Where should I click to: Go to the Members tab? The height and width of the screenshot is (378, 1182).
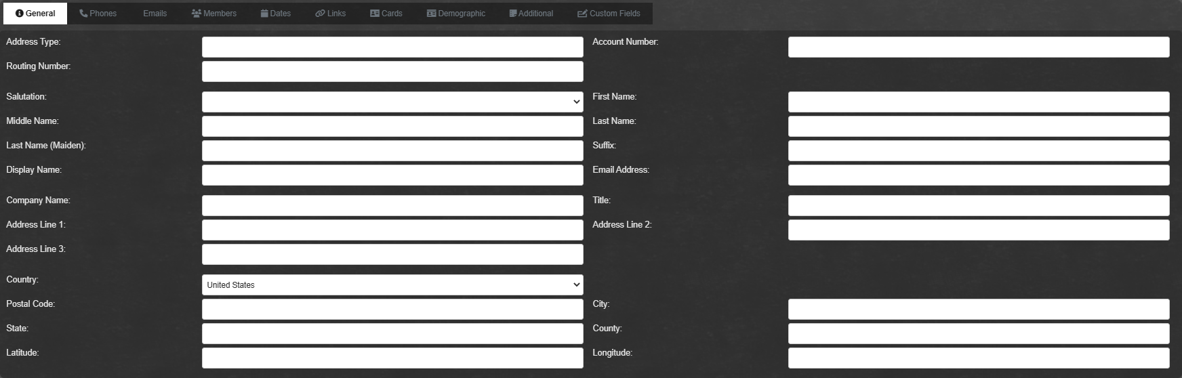[214, 14]
